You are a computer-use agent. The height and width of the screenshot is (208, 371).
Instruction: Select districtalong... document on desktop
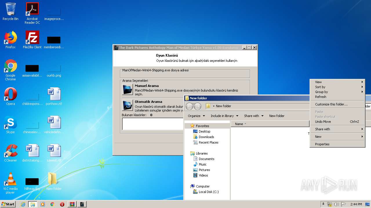point(32,153)
